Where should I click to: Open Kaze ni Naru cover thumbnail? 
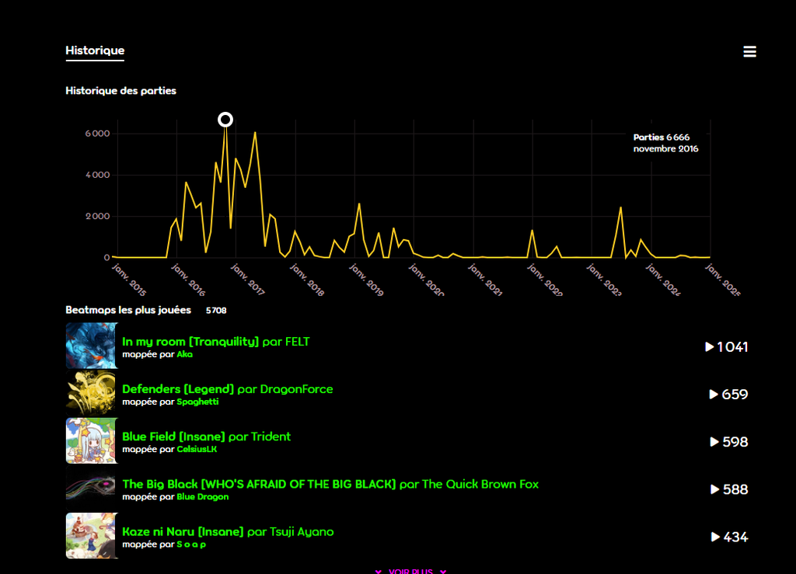[91, 535]
